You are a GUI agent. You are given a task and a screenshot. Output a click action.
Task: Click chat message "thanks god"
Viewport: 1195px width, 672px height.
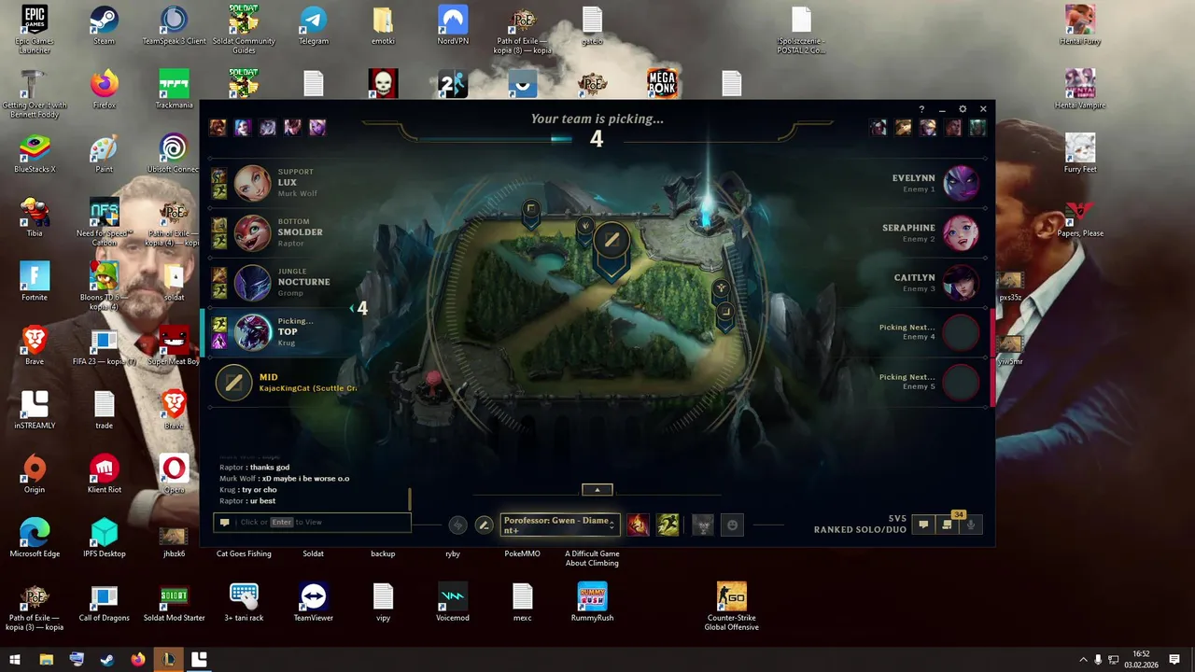point(270,467)
